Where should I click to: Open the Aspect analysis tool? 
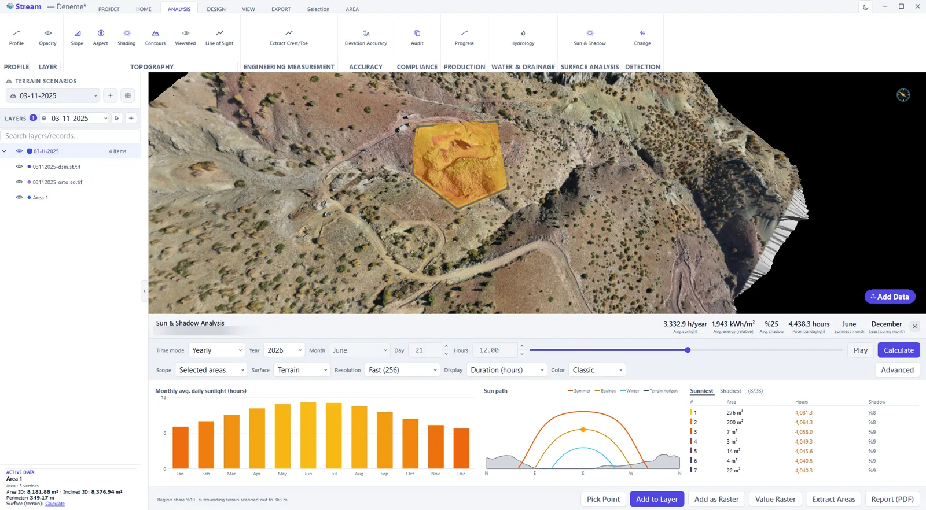point(101,37)
